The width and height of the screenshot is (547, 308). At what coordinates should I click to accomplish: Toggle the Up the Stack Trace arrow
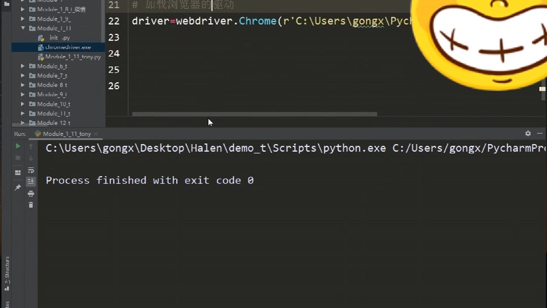[31, 146]
